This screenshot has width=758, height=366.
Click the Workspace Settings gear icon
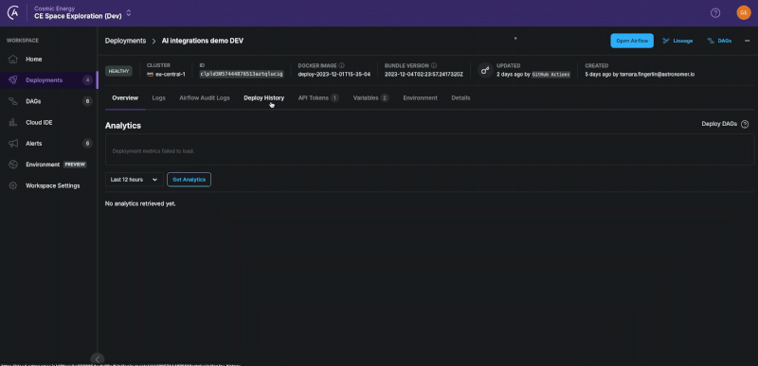(x=13, y=185)
